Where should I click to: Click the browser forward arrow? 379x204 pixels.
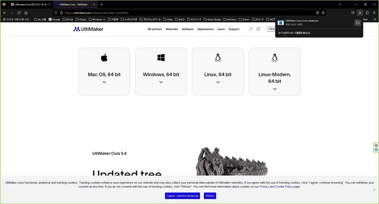click(12, 13)
